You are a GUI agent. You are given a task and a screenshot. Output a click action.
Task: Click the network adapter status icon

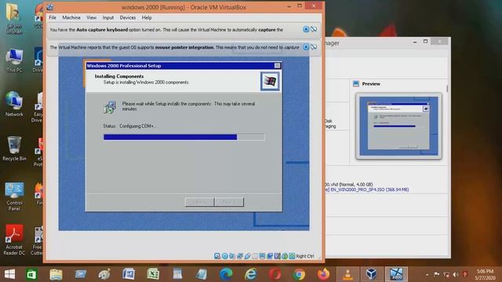click(x=240, y=256)
